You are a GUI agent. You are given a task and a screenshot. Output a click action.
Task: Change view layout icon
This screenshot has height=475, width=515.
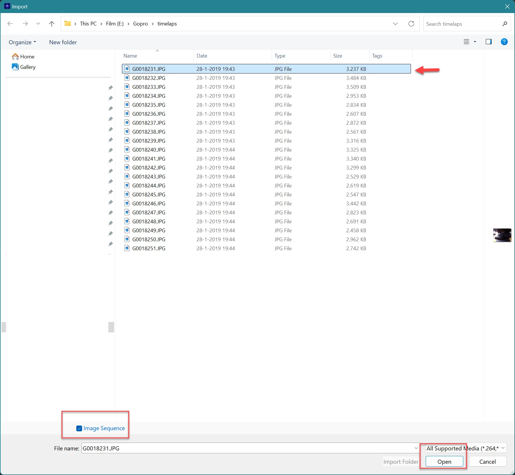click(466, 42)
